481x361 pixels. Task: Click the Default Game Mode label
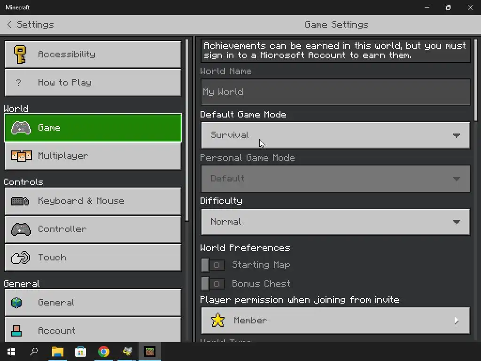(x=243, y=115)
